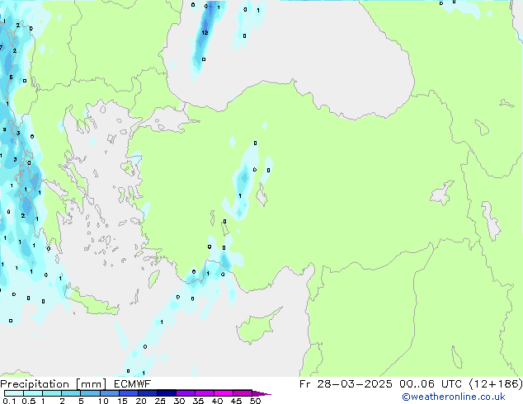Screen dimensions: 523x404
Task: Click the '(12+186)' forecast offset text
Action: pos(496,384)
